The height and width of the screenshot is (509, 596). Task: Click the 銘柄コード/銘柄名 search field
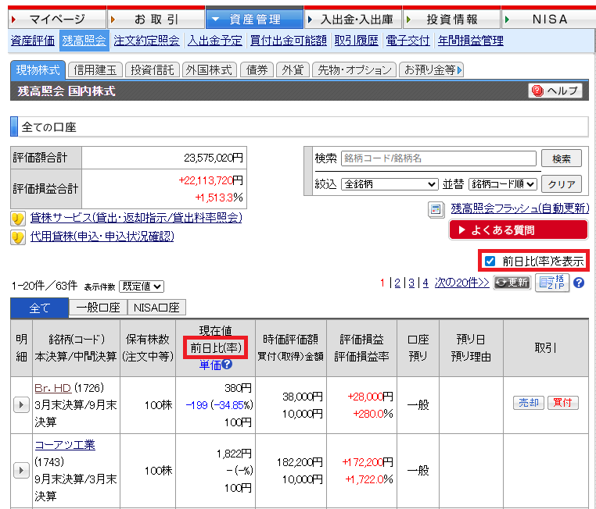[438, 158]
